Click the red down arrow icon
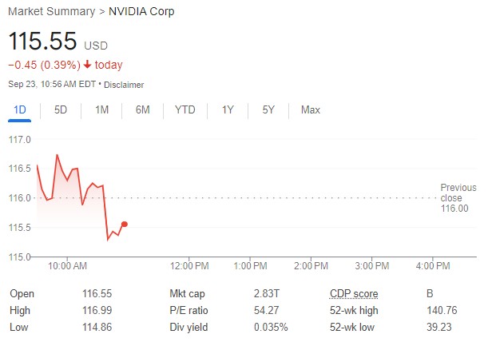Image resolution: width=496 pixels, height=342 pixels. pos(87,65)
